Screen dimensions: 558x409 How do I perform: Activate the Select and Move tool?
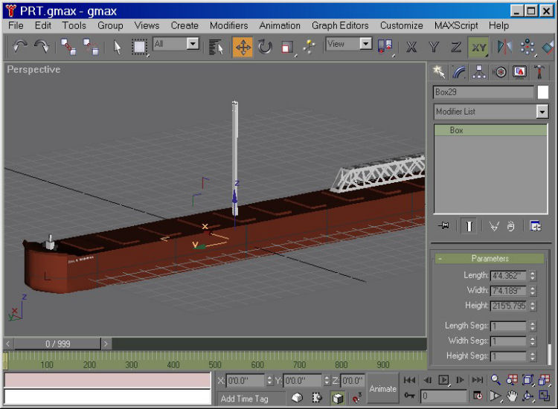coord(243,48)
